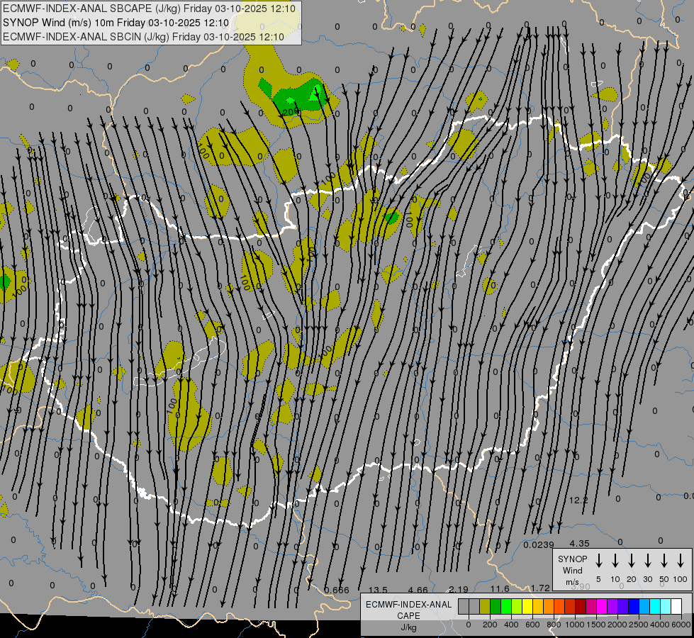The height and width of the screenshot is (638, 694).
Task: Select the lime yellow-green legend swatch
Action: [517, 606]
